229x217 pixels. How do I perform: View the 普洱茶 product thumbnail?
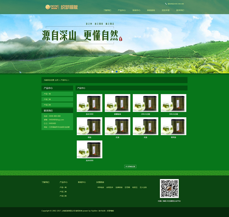point(173,126)
